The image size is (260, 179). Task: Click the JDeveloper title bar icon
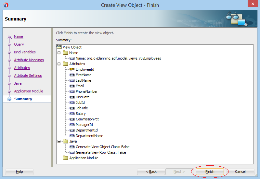pyautogui.click(x=6, y=5)
